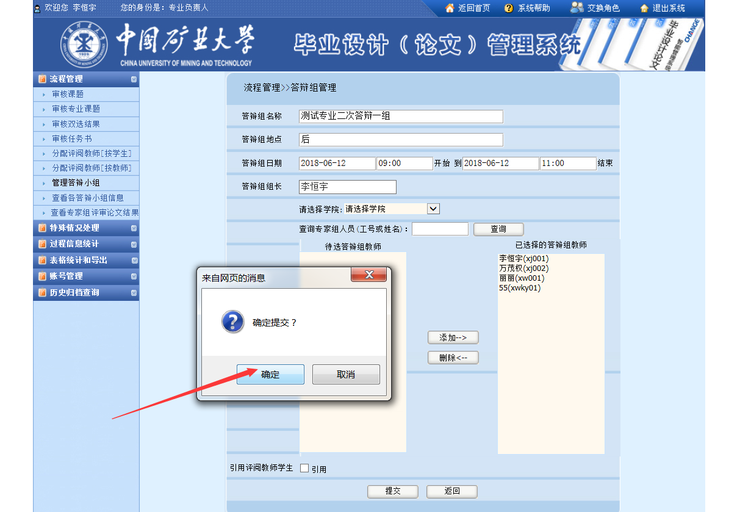The width and height of the screenshot is (751, 512).
Task: Click the 历史归档查询 section icon
Action: point(42,293)
